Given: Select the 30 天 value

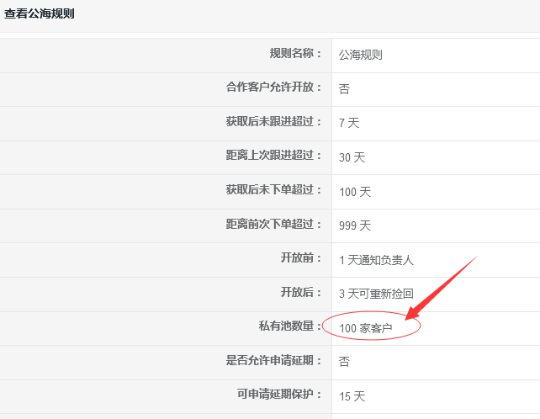Looking at the screenshot, I should tap(352, 157).
